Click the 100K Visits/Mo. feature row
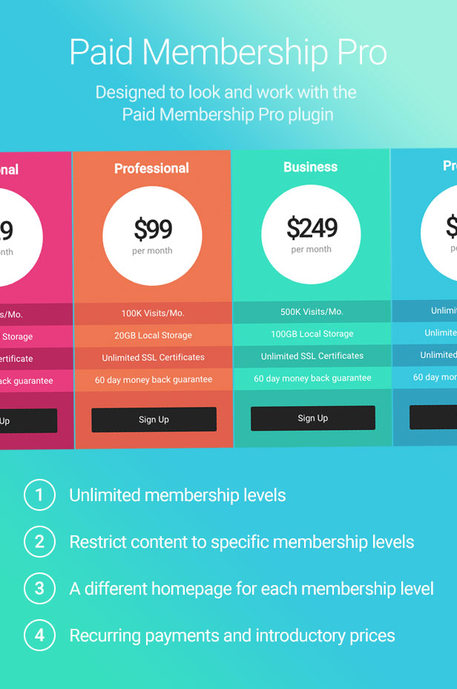 (x=153, y=313)
